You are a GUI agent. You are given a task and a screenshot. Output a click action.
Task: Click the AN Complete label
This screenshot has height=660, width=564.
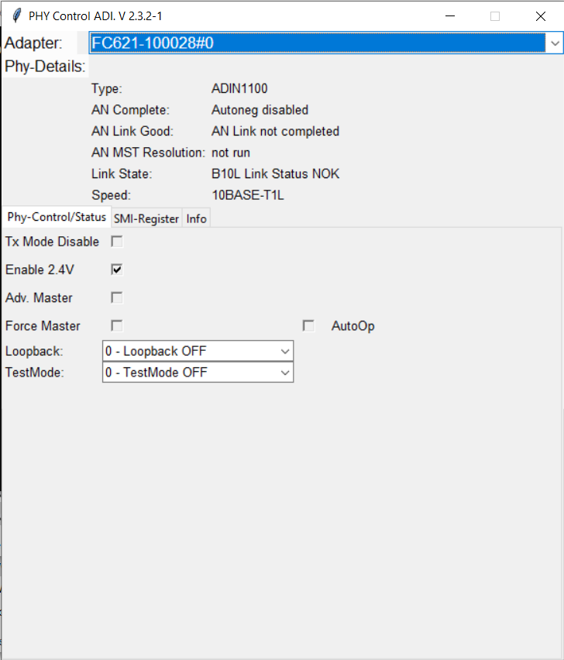coord(130,110)
